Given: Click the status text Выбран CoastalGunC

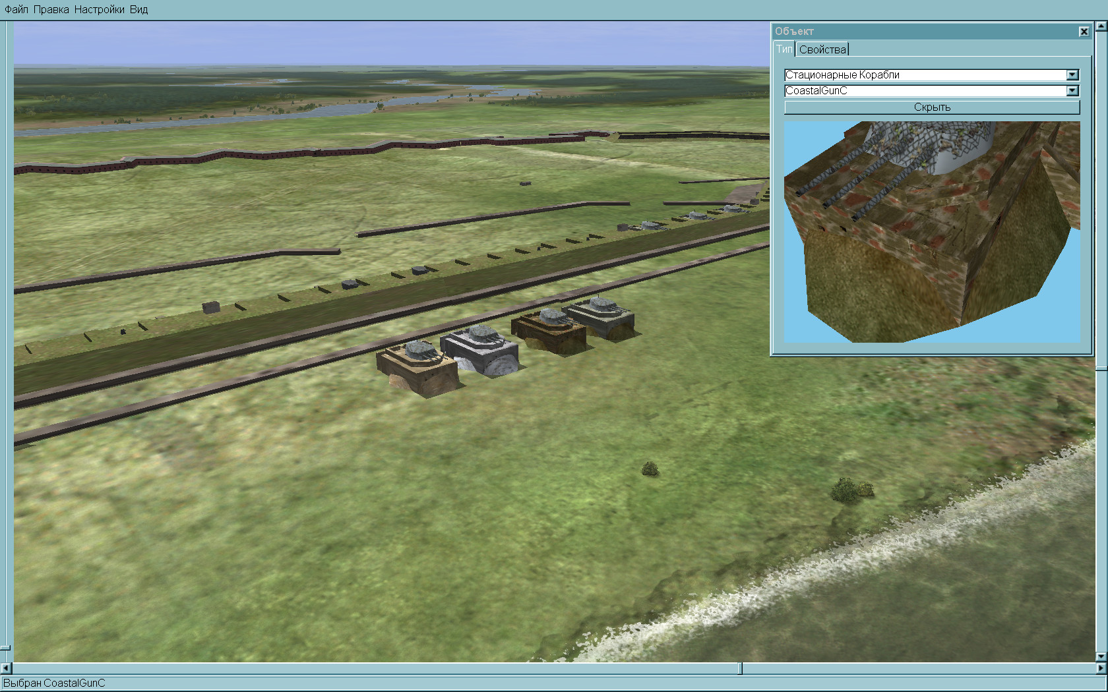Looking at the screenshot, I should tap(54, 683).
